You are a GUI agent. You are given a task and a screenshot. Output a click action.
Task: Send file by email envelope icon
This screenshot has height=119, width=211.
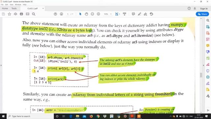click(28, 14)
